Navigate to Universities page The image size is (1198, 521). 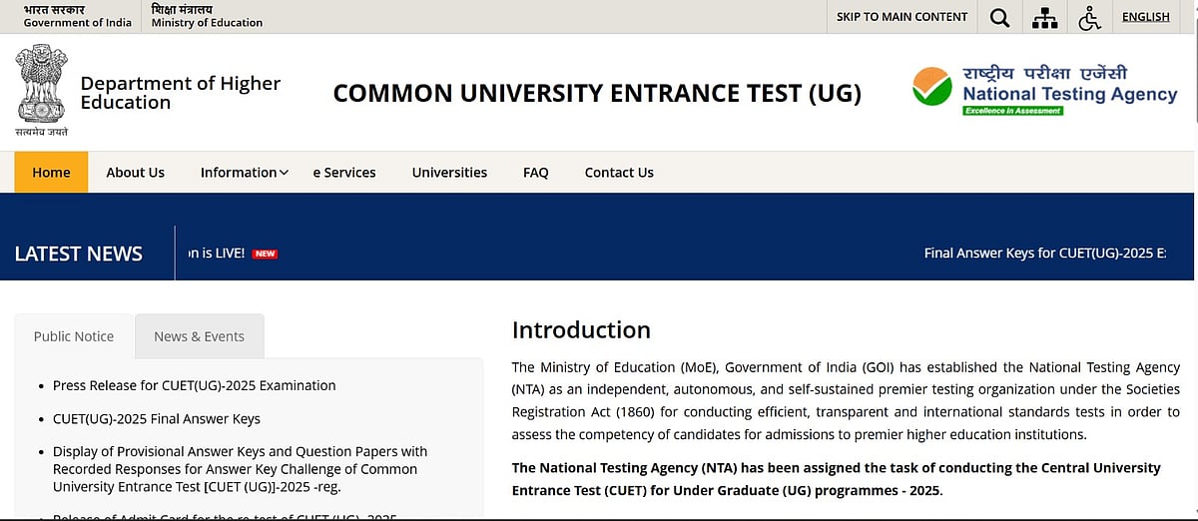coord(449,173)
